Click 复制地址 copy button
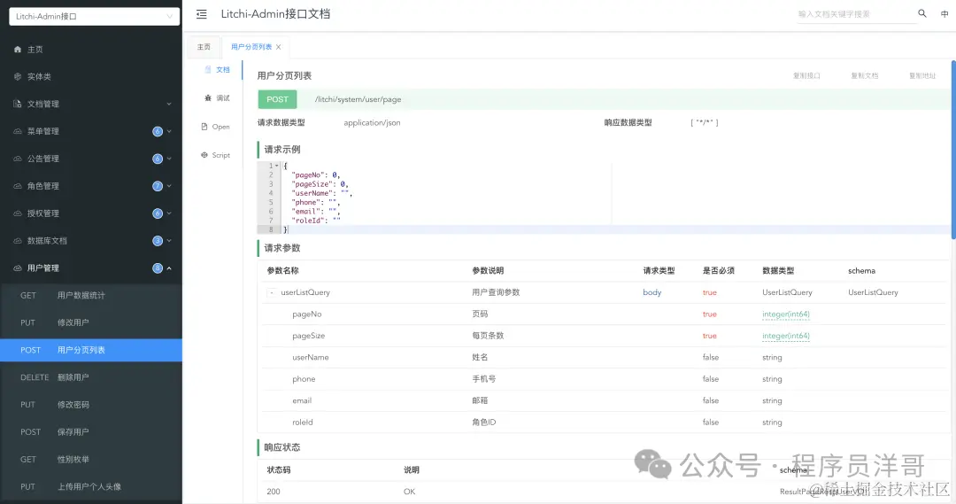Viewport: 956px width, 504px height. tap(921, 75)
